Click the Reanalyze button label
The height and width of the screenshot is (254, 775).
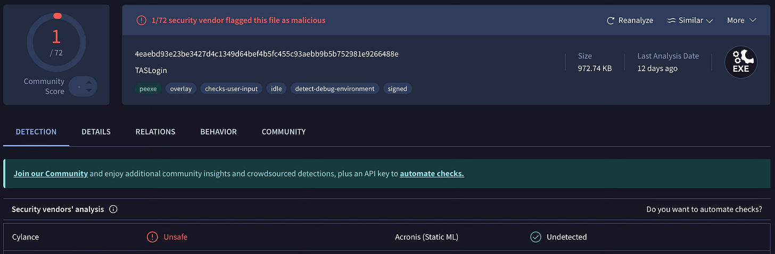point(636,20)
